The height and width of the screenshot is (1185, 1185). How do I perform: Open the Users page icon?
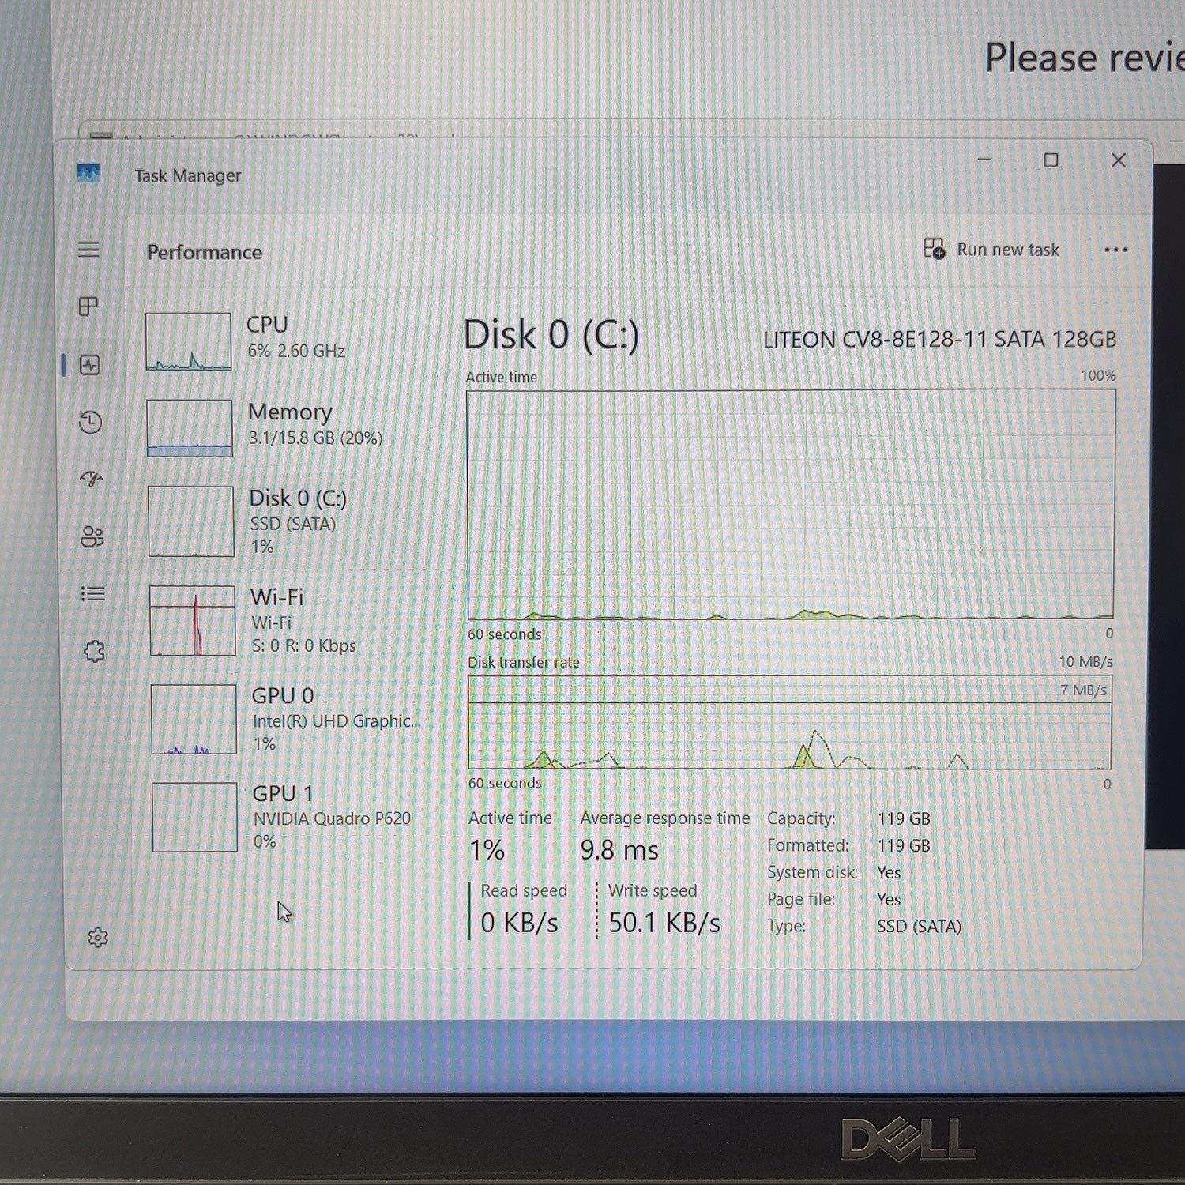(x=92, y=536)
